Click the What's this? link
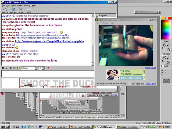Screen dimensions: 172x129 pyautogui.click(x=150, y=84)
